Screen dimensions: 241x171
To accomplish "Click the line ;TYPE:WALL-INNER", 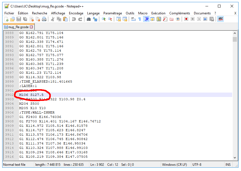I will [37, 112].
